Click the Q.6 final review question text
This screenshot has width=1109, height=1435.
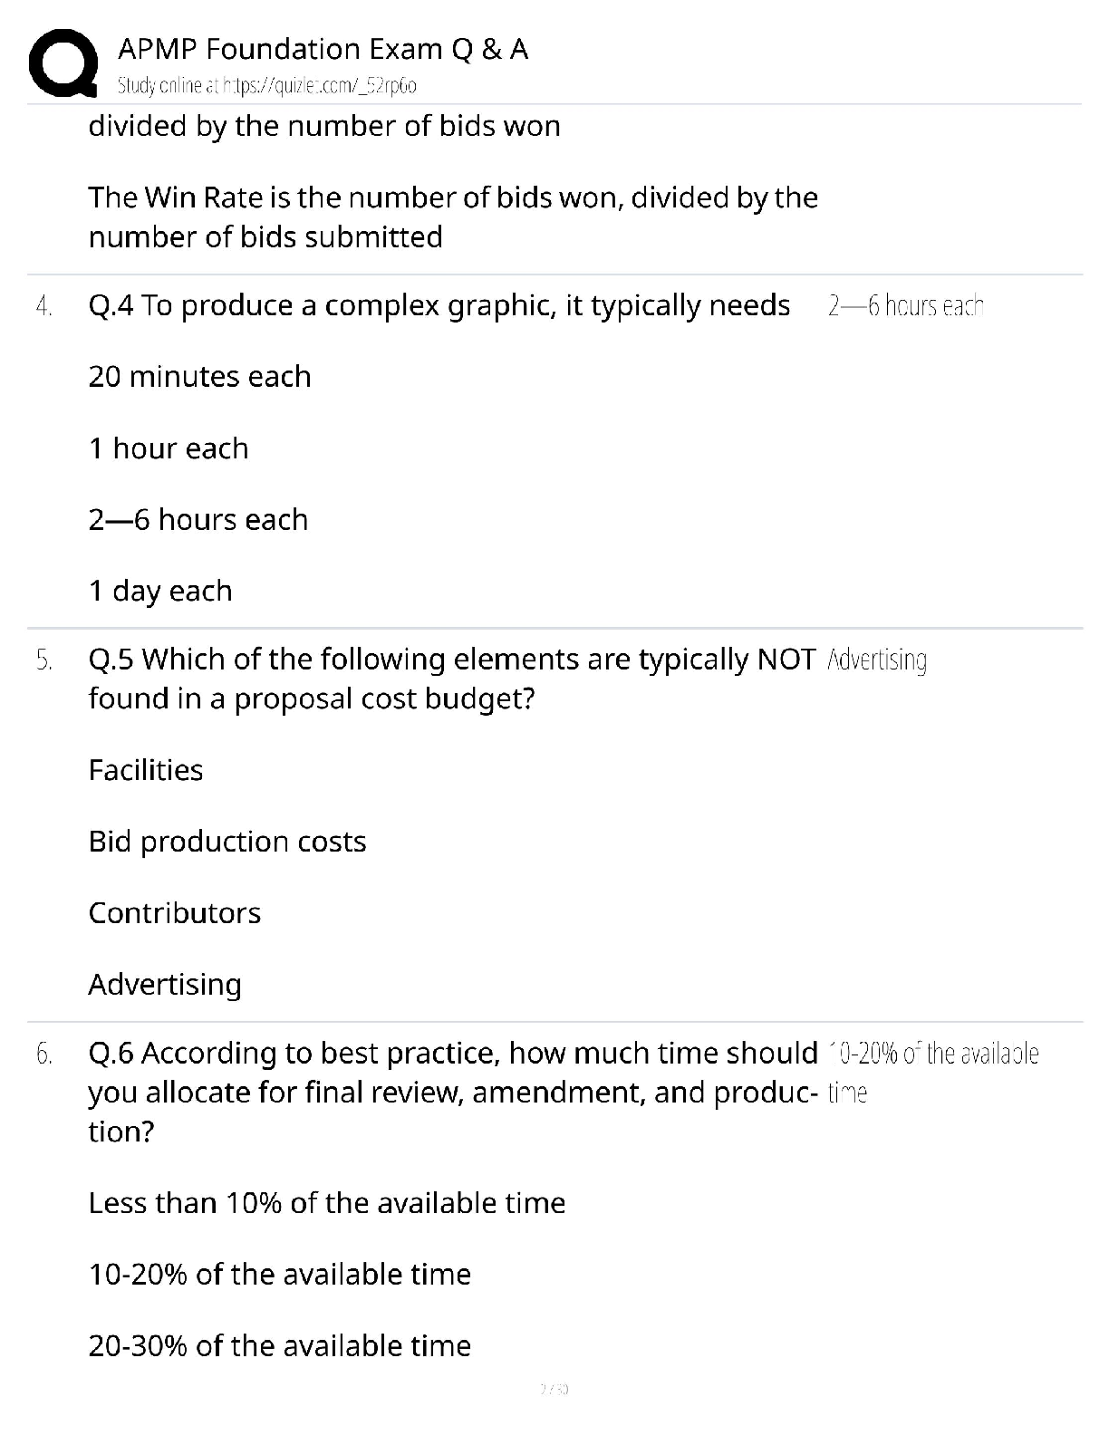pyautogui.click(x=453, y=1092)
